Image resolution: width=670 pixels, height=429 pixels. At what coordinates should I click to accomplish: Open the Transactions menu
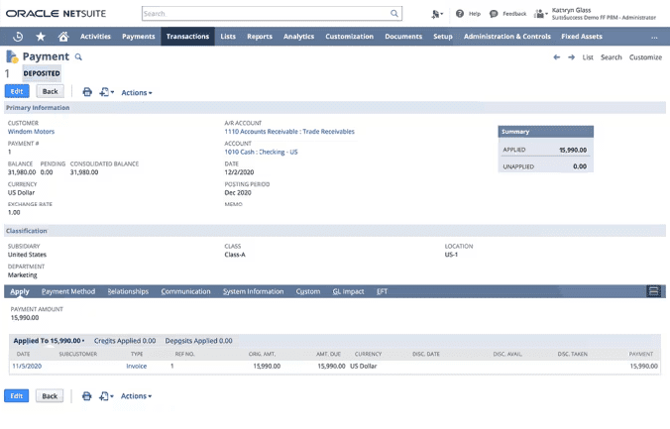pyautogui.click(x=187, y=37)
